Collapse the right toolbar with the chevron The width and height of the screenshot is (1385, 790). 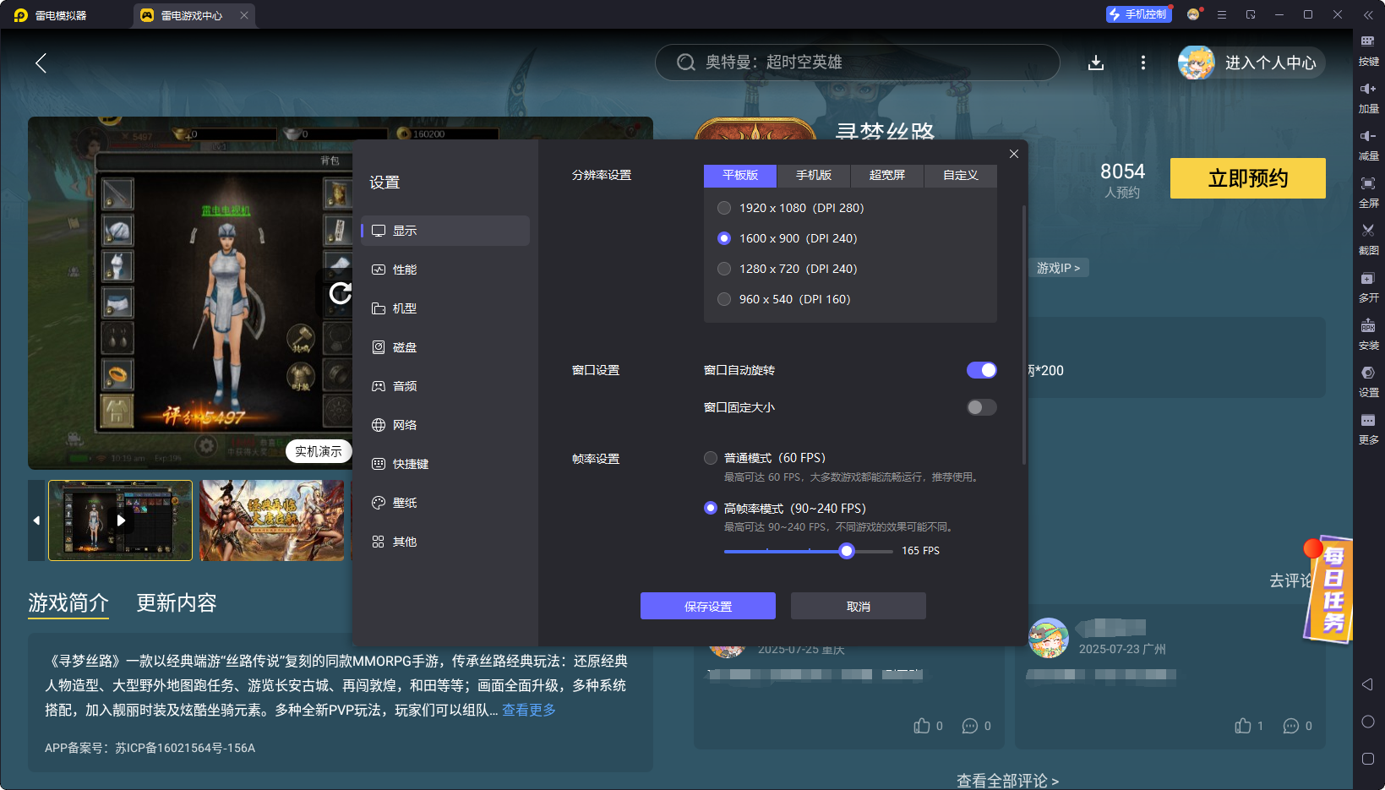[x=1370, y=14]
